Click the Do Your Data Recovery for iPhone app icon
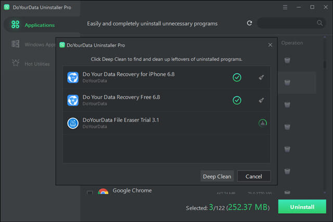This screenshot has width=333, height=222. (x=73, y=78)
